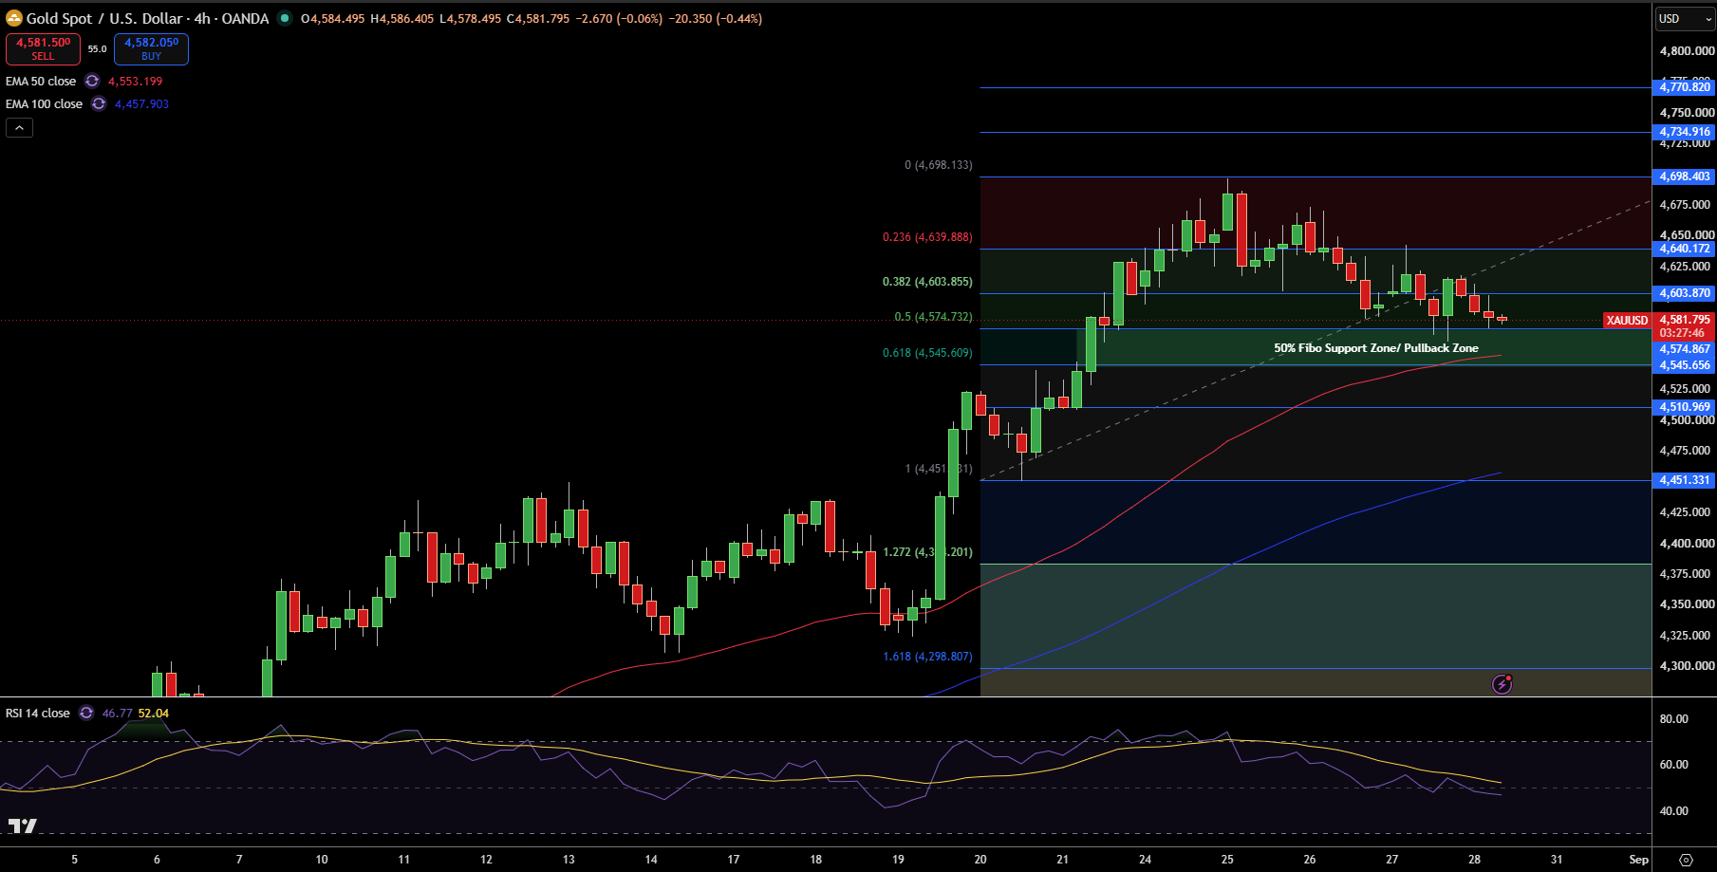The width and height of the screenshot is (1717, 872).
Task: Click the Gold Spot symbol logo icon
Action: point(14,18)
